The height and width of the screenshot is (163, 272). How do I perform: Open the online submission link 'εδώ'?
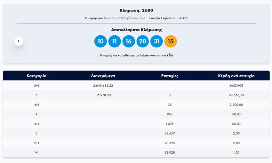170,55
